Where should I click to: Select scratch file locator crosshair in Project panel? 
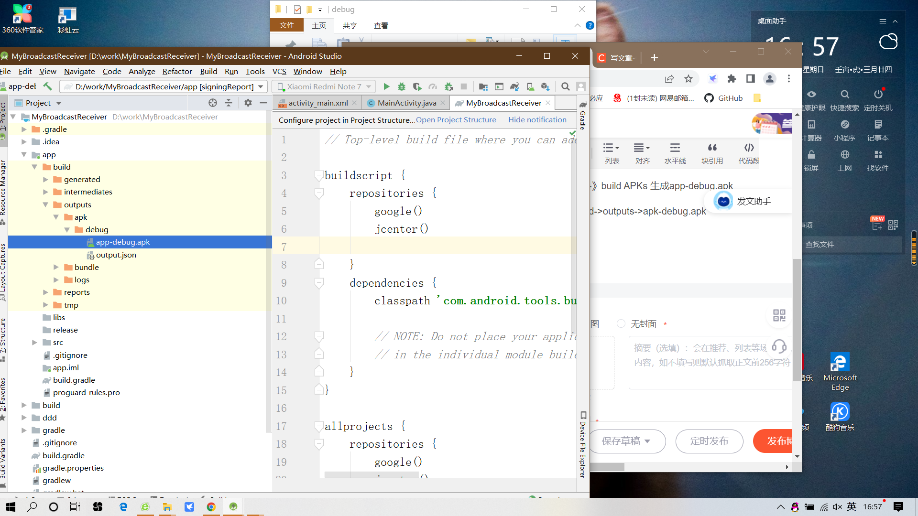[213, 103]
